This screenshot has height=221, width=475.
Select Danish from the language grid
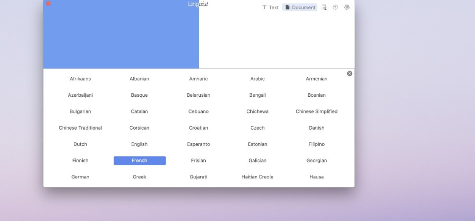316,128
